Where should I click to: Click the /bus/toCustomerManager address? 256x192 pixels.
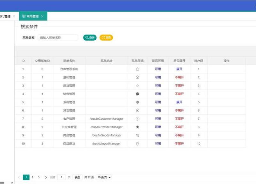(x=107, y=119)
